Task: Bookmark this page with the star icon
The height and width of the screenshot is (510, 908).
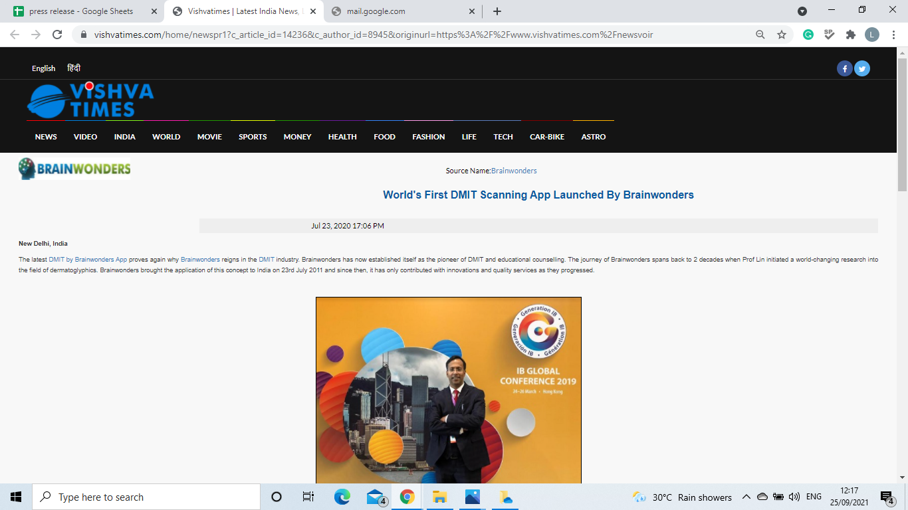Action: pyautogui.click(x=782, y=35)
